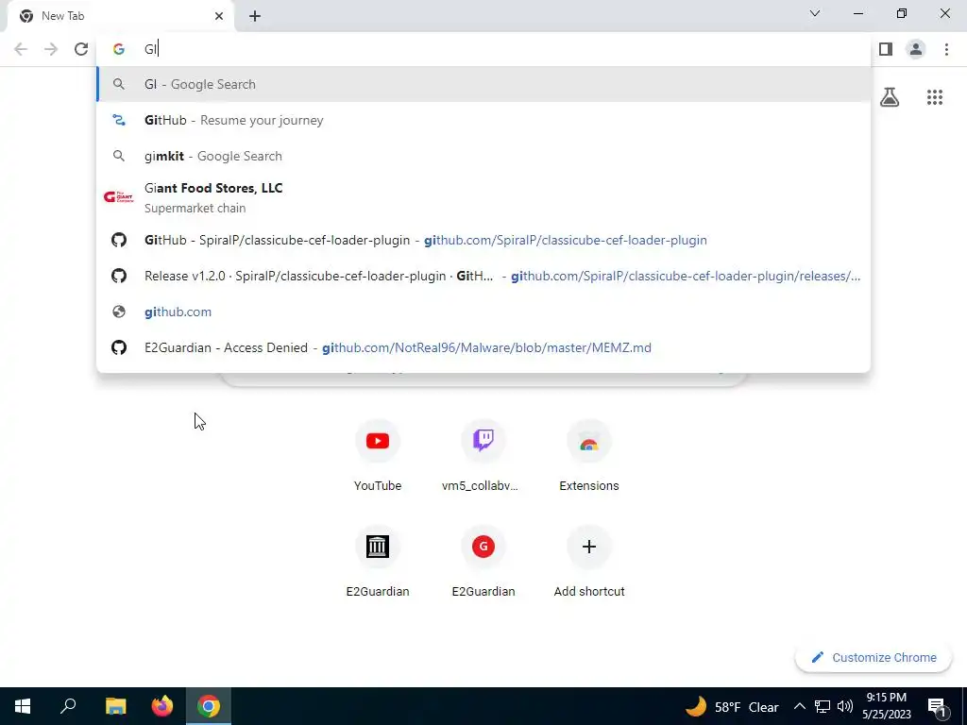This screenshot has width=967, height=725.
Task: Open E2Guardian Access Denied MEMZ.md suggestion
Action: tap(483, 347)
